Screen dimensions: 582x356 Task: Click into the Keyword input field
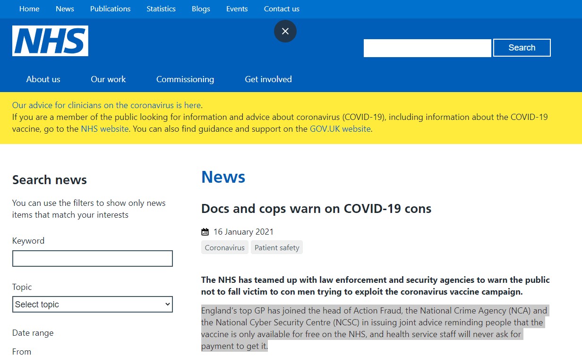93,259
